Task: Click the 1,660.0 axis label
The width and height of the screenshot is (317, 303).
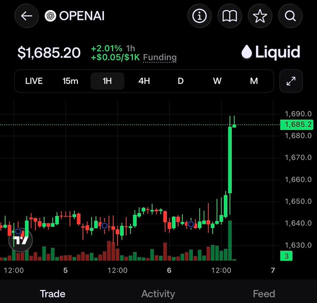Action: (298, 180)
